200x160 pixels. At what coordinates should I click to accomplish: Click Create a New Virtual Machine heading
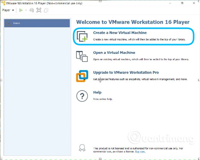[x=120, y=33]
